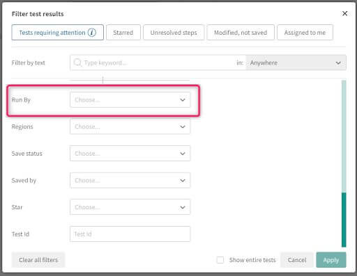This screenshot has height=276, width=357.
Task: Open the Save status dropdown
Action: click(130, 154)
